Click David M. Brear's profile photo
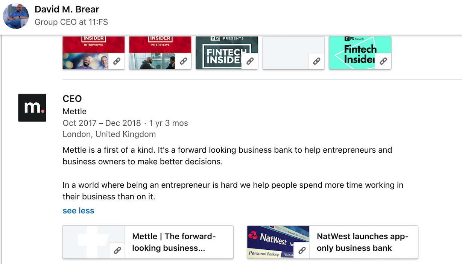The height and width of the screenshot is (264, 462). (x=16, y=16)
